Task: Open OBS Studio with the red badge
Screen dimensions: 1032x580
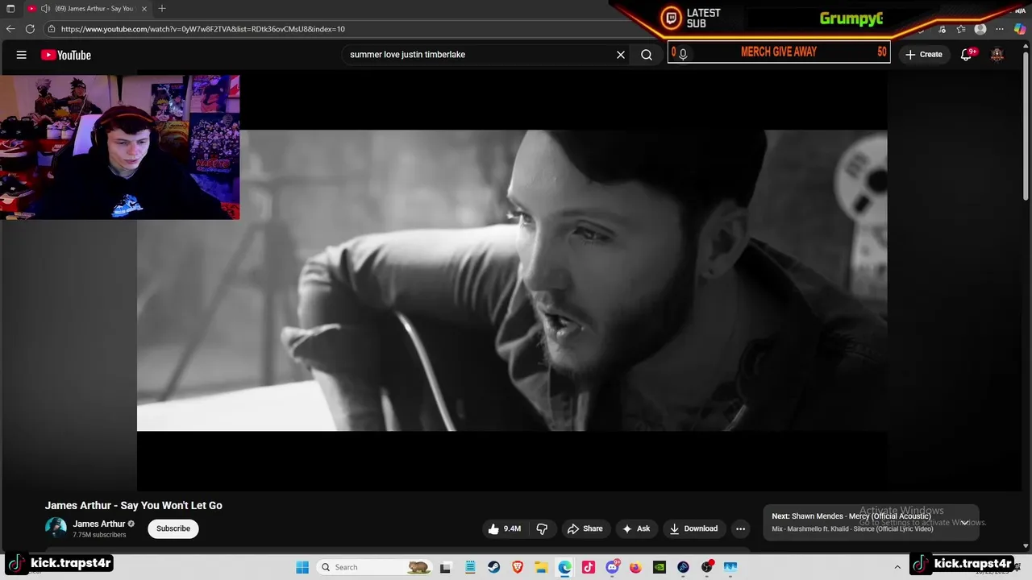Action: point(707,567)
